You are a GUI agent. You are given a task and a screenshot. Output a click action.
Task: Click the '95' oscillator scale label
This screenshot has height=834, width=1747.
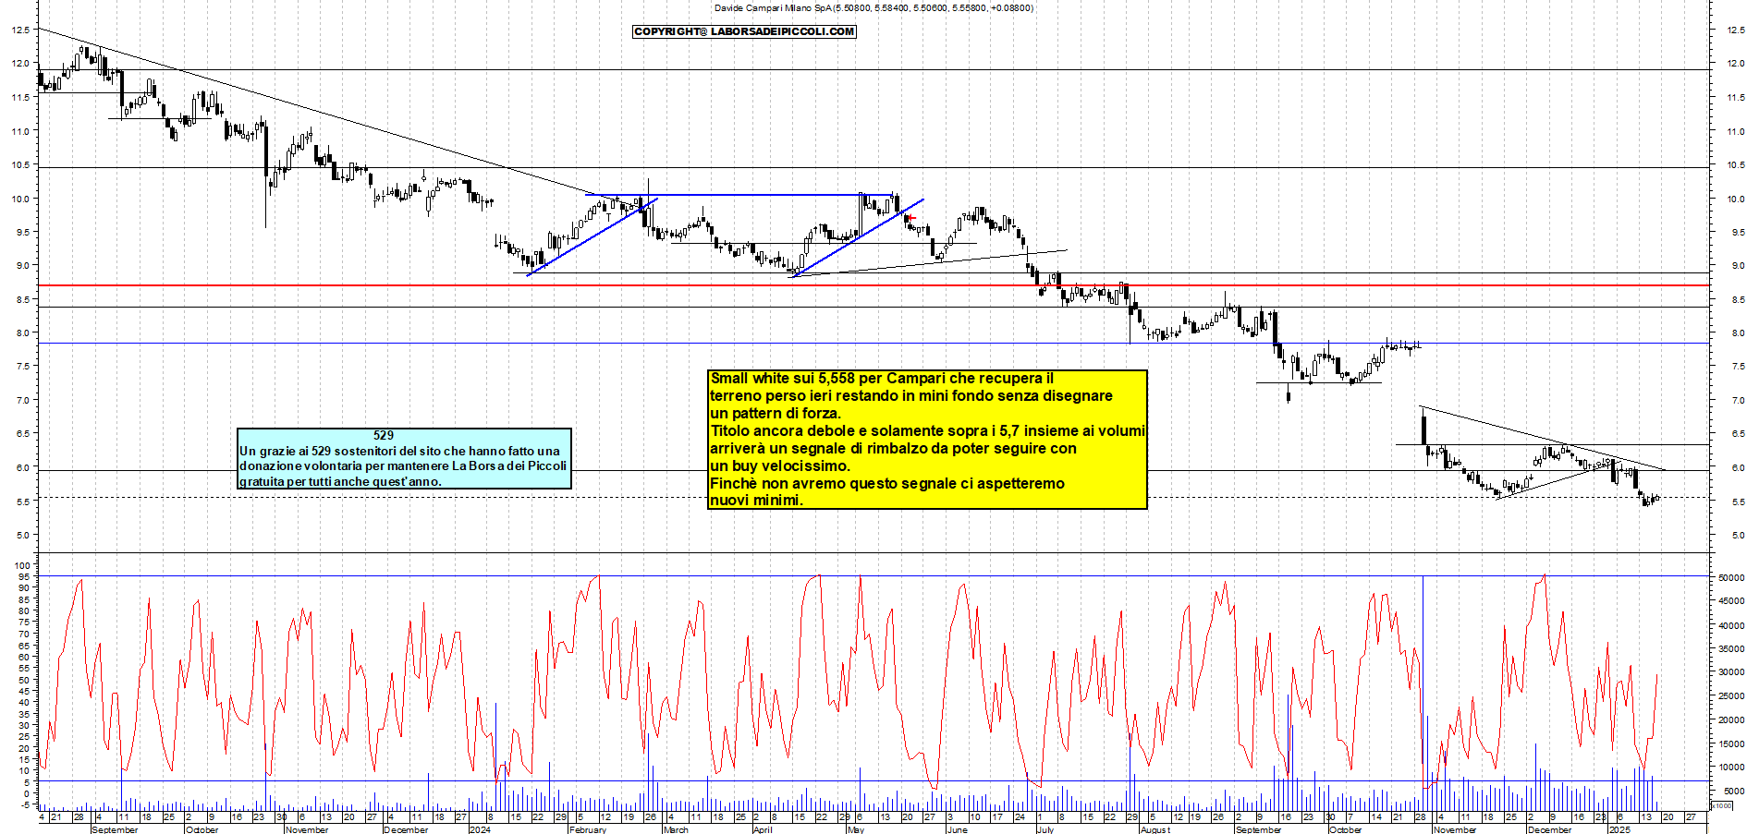tap(24, 576)
